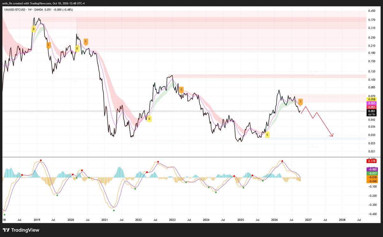The height and width of the screenshot is (237, 383).
Task: Select the yellow 0.058 price label
Action: [x=372, y=100]
